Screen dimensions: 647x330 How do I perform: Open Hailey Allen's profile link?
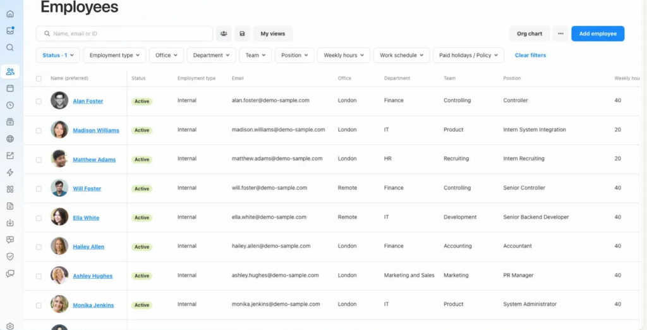tap(88, 247)
